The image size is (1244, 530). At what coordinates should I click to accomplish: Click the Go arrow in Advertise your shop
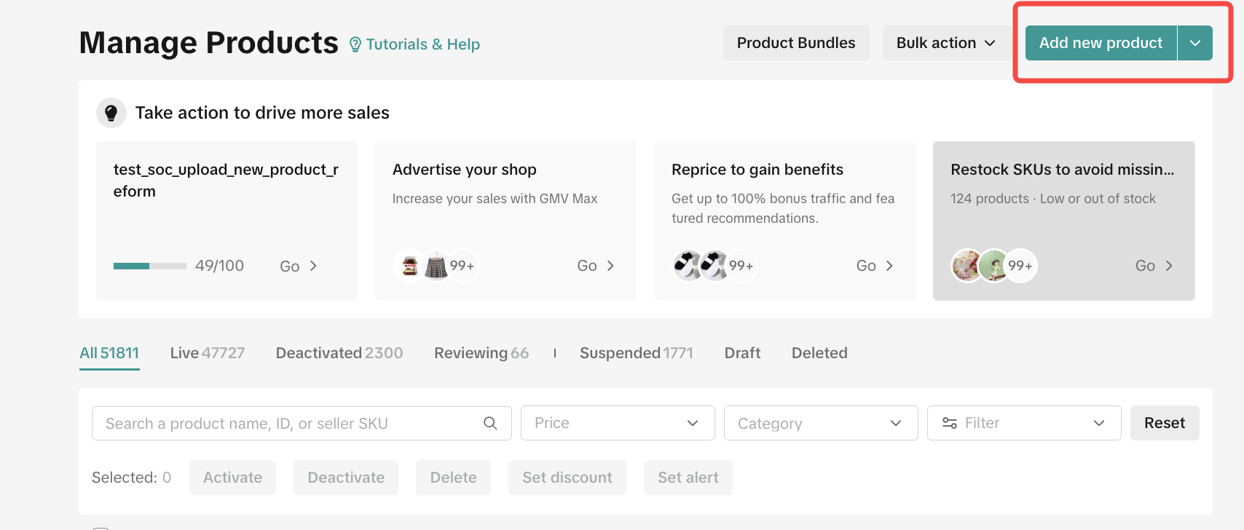point(610,266)
